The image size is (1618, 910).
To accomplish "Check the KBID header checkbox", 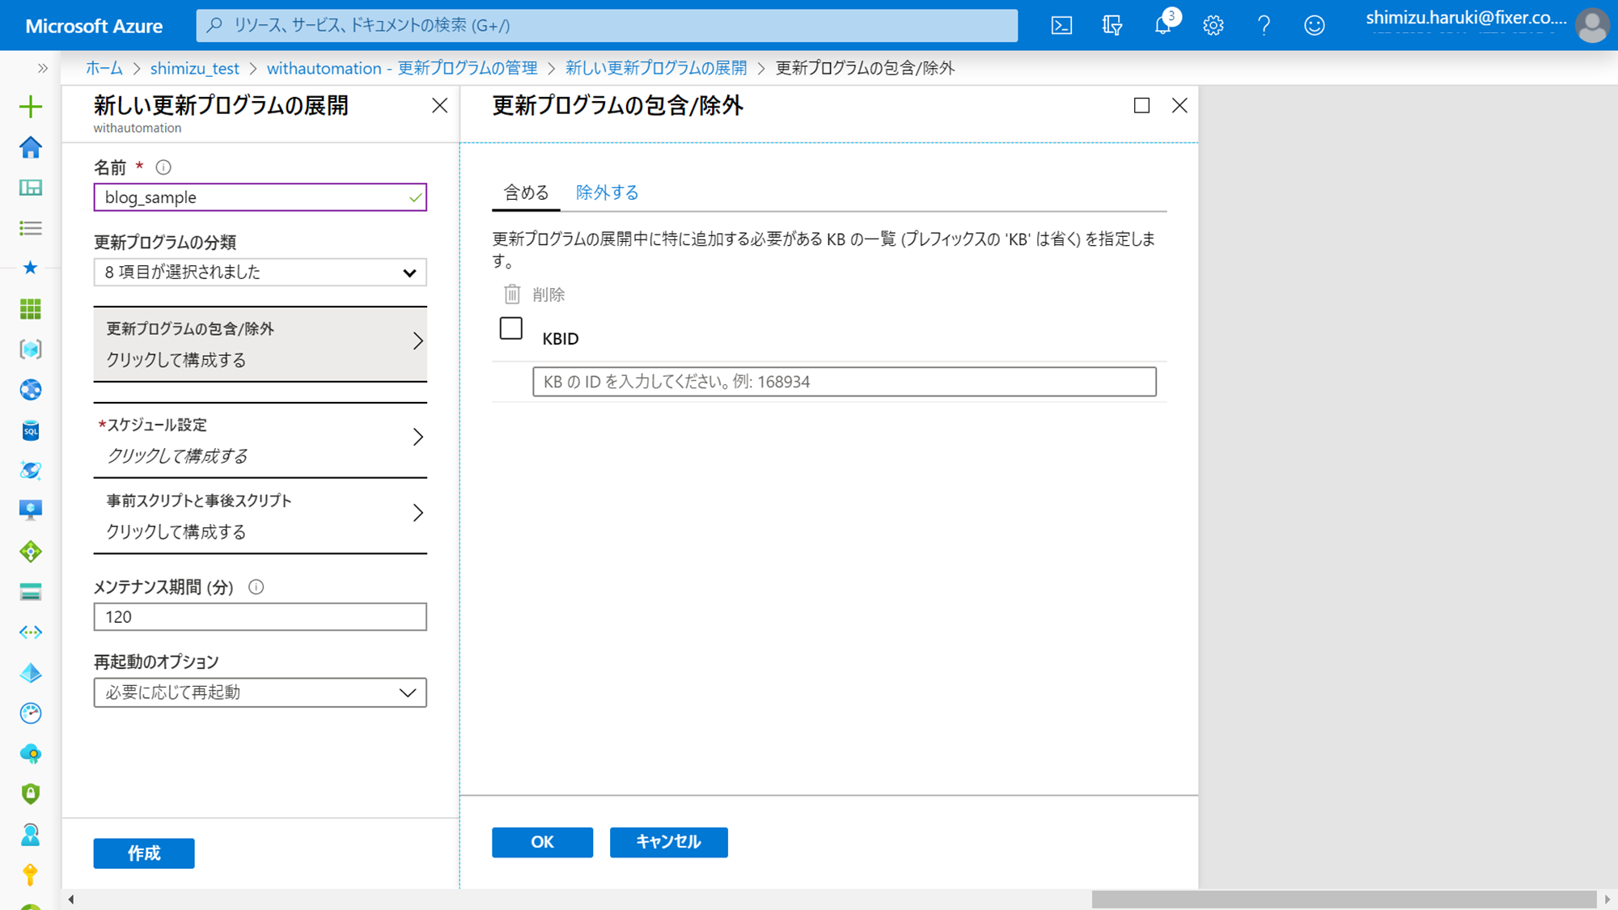I will click(x=510, y=328).
